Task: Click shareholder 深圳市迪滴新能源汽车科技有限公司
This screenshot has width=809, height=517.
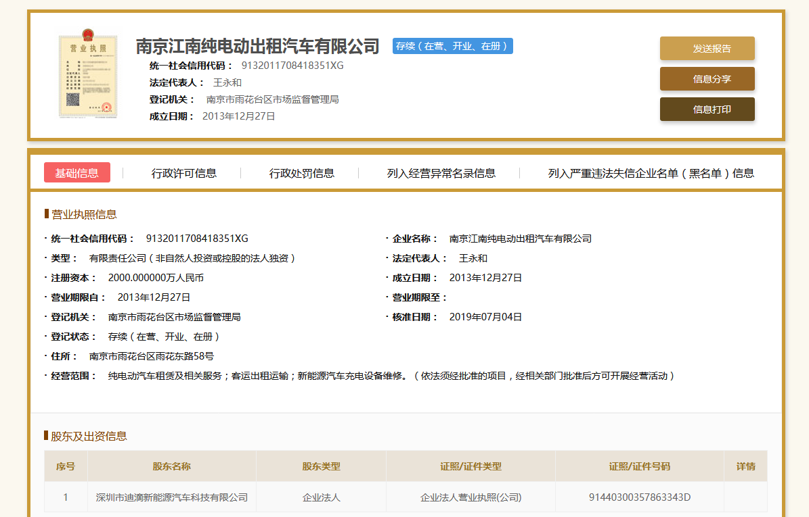Action: point(172,497)
